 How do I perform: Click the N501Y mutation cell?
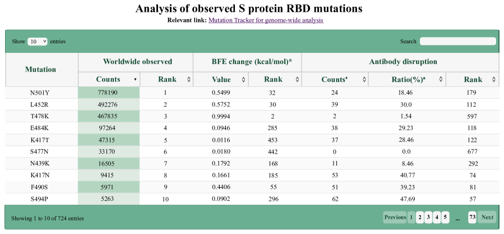[41, 93]
